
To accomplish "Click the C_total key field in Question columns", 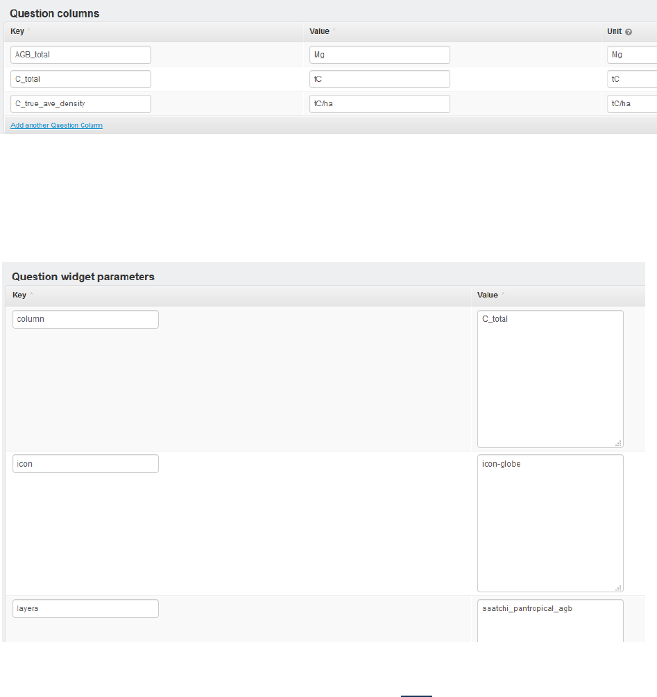I will [81, 79].
